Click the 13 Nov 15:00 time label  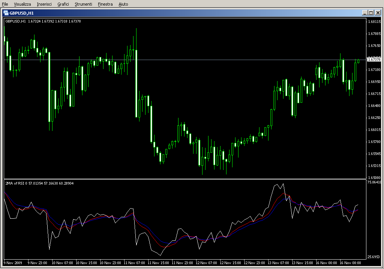(302, 263)
